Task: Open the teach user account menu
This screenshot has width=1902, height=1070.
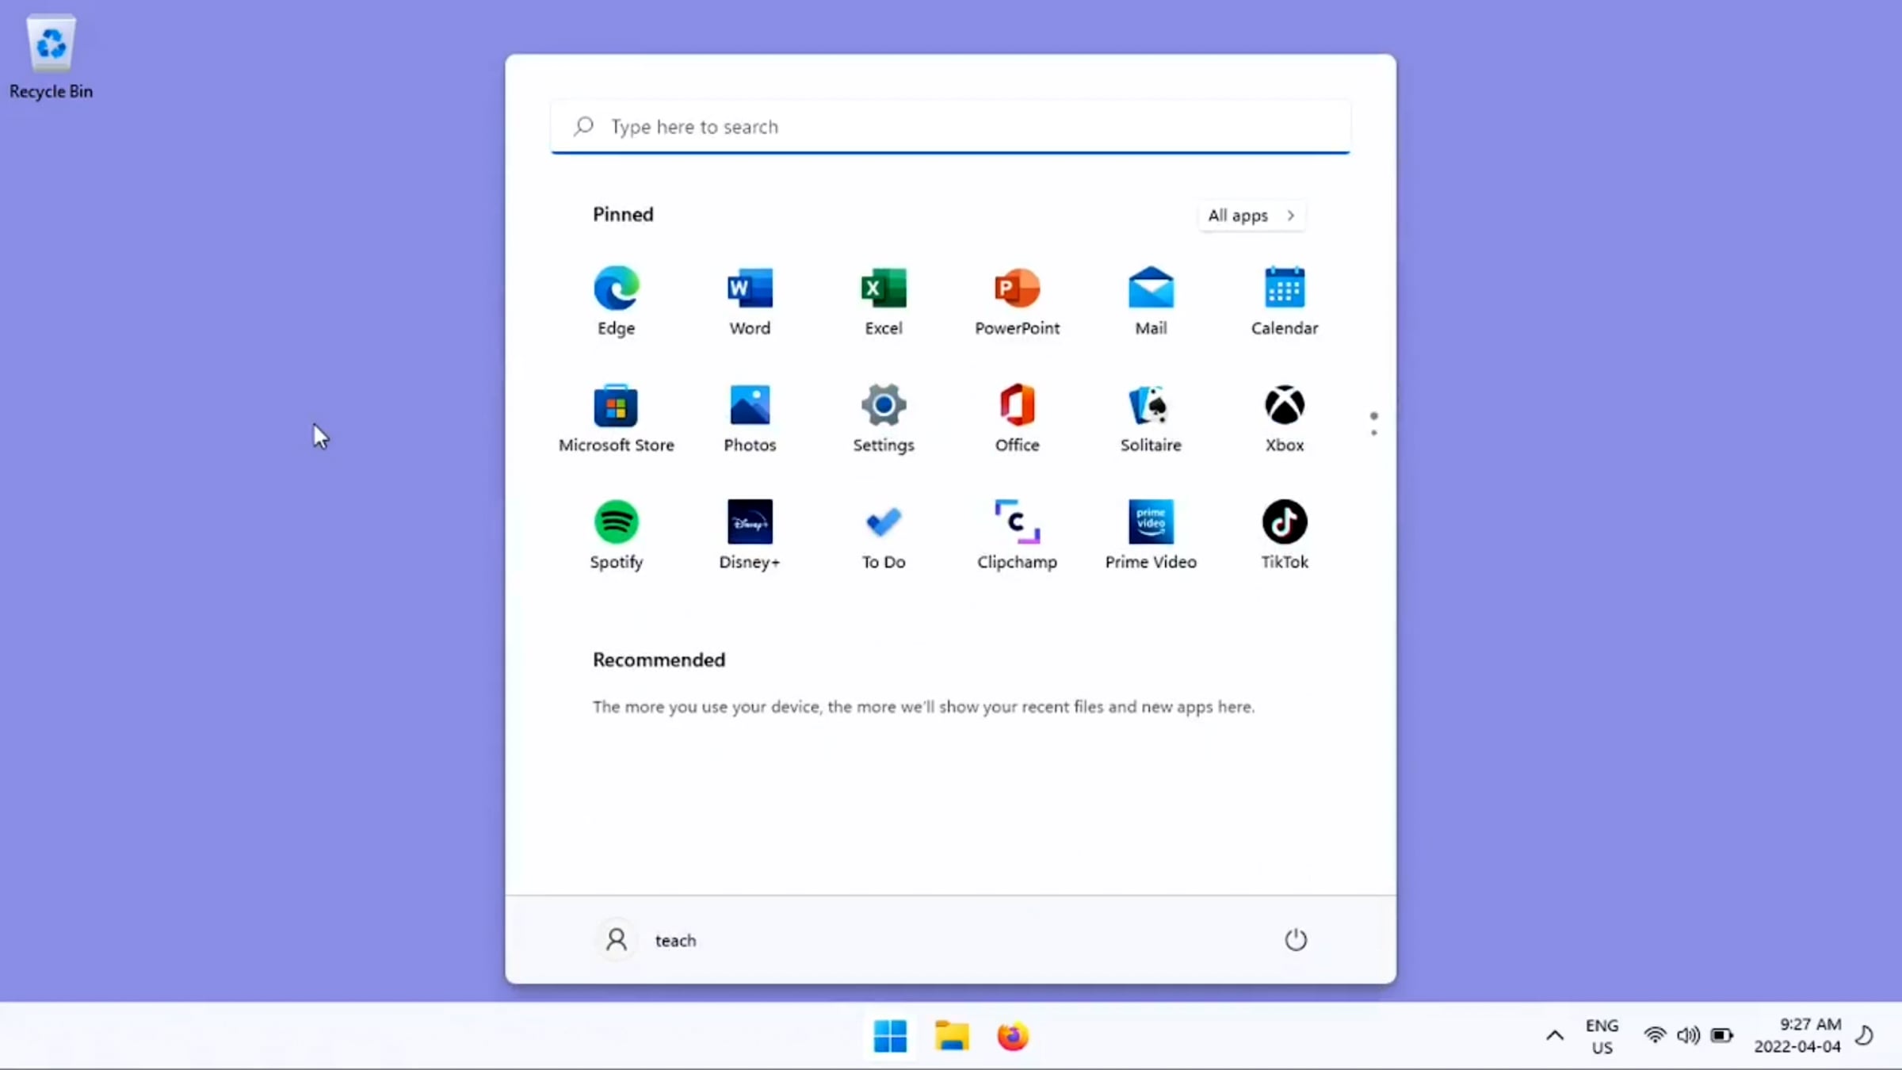Action: [x=649, y=940]
